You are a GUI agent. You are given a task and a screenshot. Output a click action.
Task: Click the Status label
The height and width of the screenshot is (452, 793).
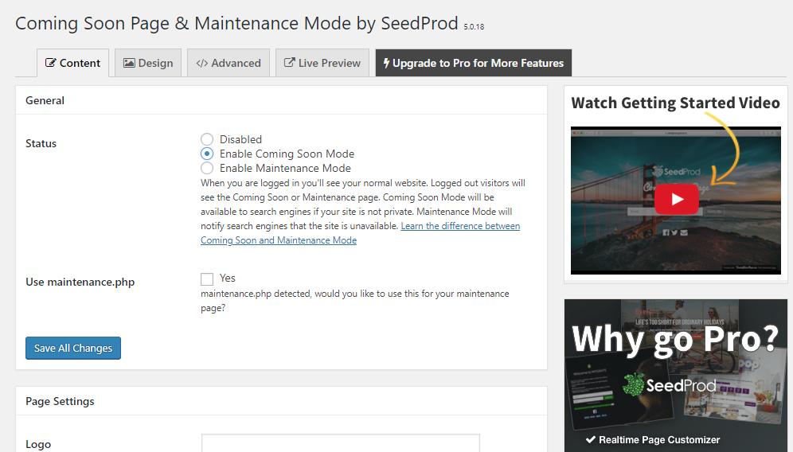click(41, 143)
